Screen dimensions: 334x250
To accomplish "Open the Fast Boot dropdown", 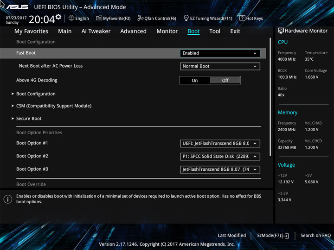I will [220, 53].
